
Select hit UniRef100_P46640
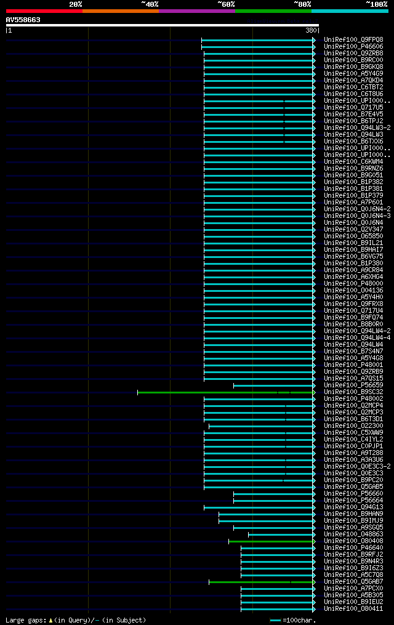[x=353, y=548]
